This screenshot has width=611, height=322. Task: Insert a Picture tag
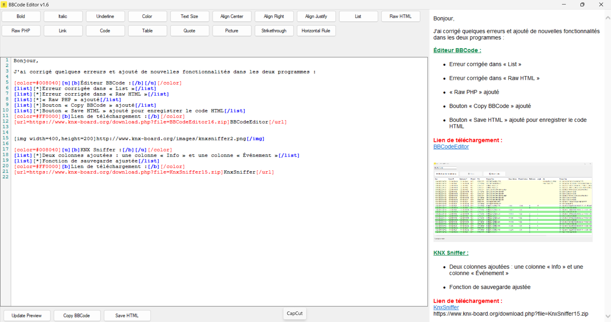click(232, 31)
